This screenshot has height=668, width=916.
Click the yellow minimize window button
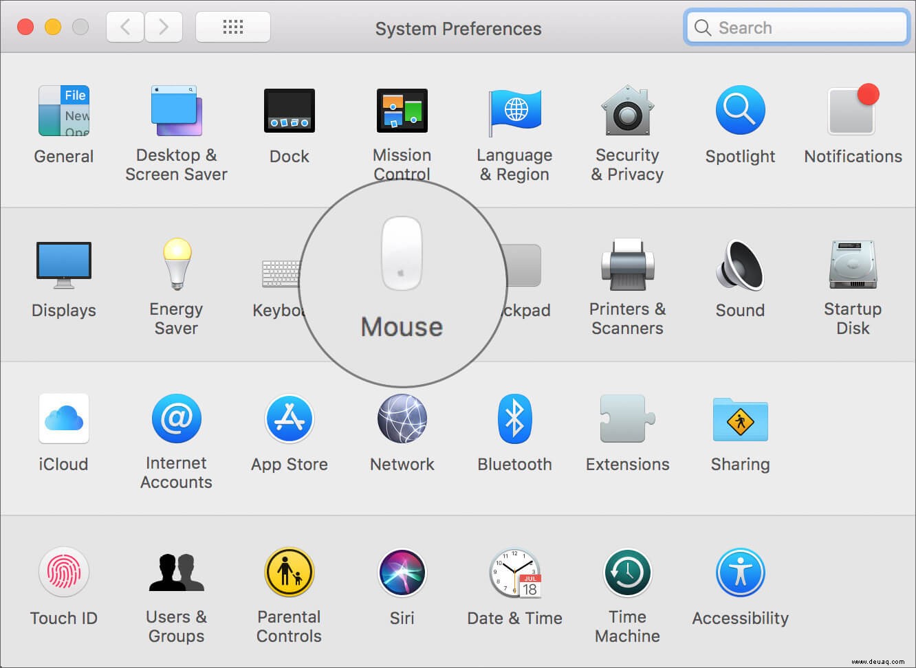53,27
